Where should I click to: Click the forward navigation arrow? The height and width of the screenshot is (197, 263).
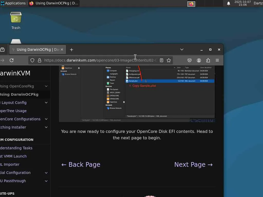coord(2,60)
